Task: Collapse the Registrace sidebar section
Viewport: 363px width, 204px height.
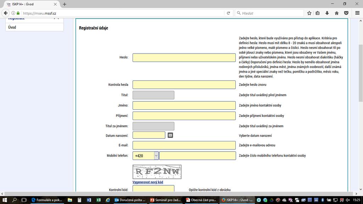Action: click(56, 18)
